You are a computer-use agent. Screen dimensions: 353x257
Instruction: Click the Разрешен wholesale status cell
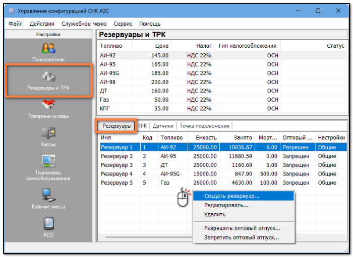pyautogui.click(x=298, y=147)
